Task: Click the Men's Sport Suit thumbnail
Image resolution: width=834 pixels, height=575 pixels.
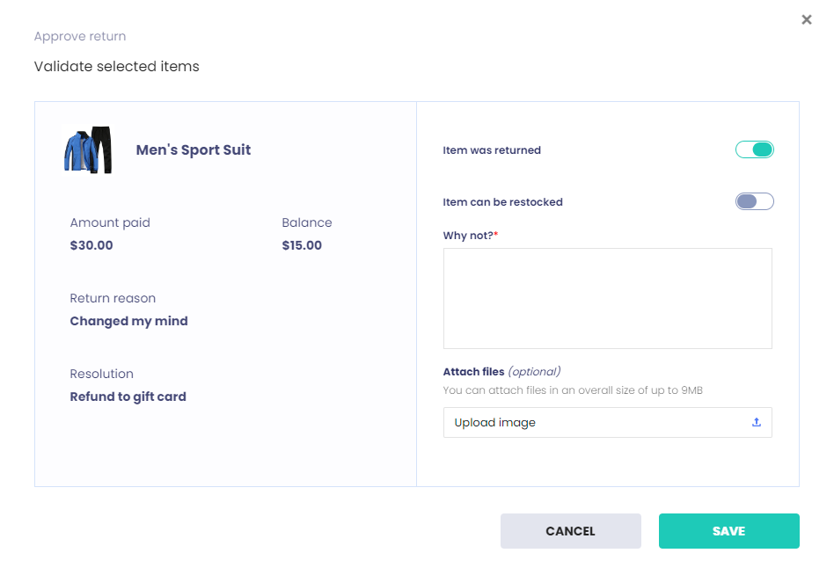Action: (88, 150)
